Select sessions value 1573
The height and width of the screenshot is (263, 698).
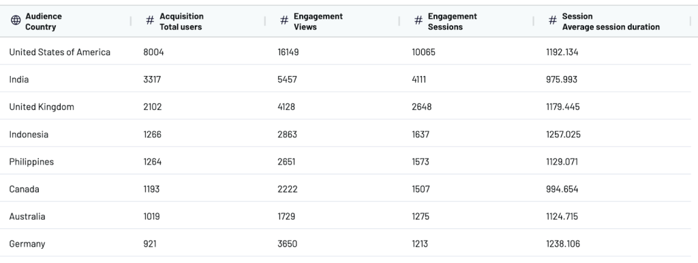421,162
